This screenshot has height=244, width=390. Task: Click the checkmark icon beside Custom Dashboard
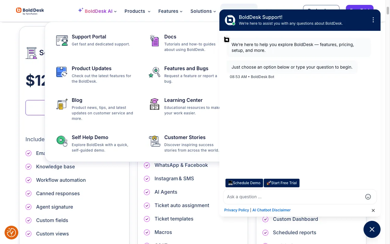[x=265, y=219]
